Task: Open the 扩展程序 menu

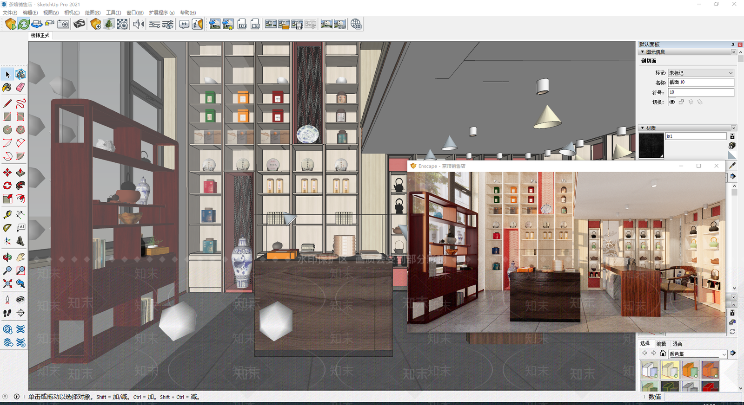Action: [162, 13]
